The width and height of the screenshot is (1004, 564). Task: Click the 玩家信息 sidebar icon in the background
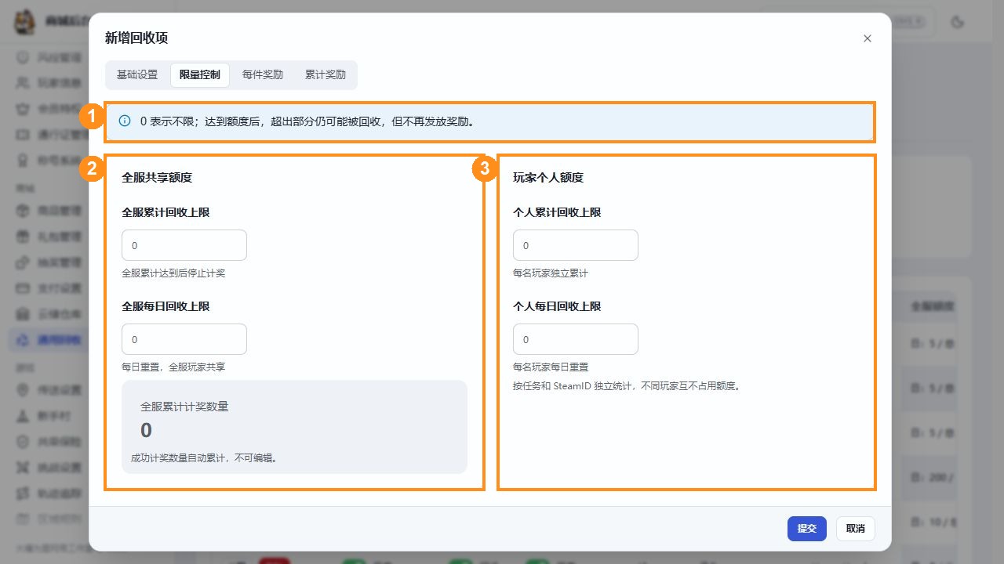coord(23,82)
